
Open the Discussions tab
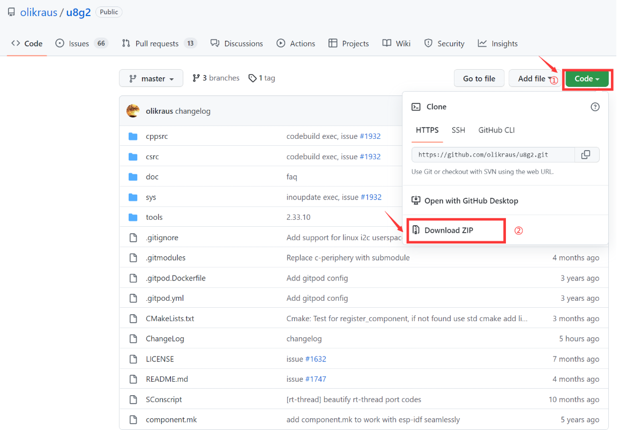(237, 43)
